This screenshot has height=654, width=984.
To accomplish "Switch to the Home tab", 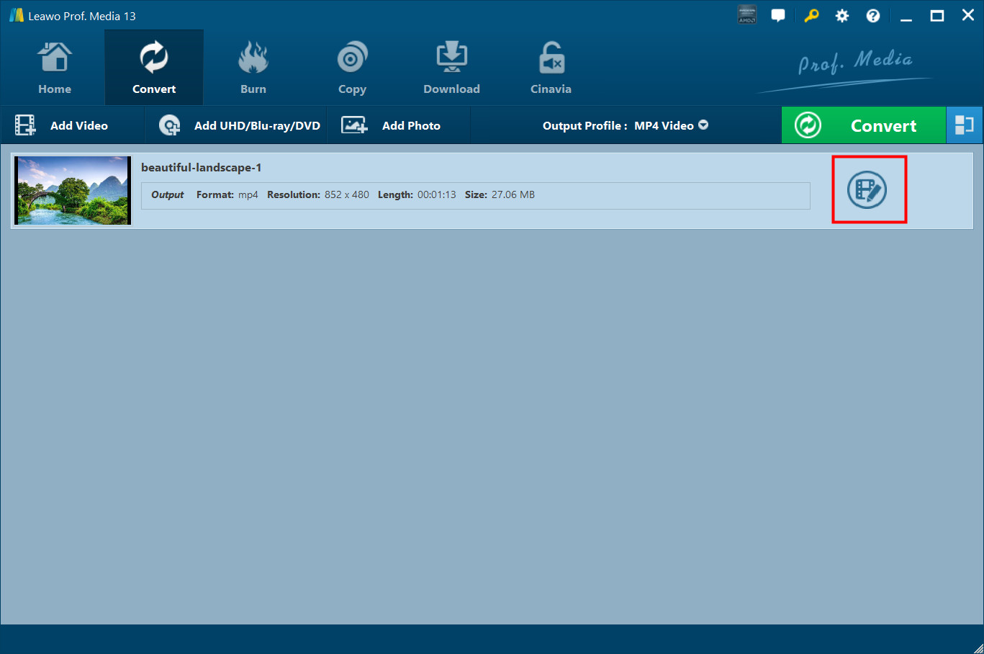I will point(55,68).
